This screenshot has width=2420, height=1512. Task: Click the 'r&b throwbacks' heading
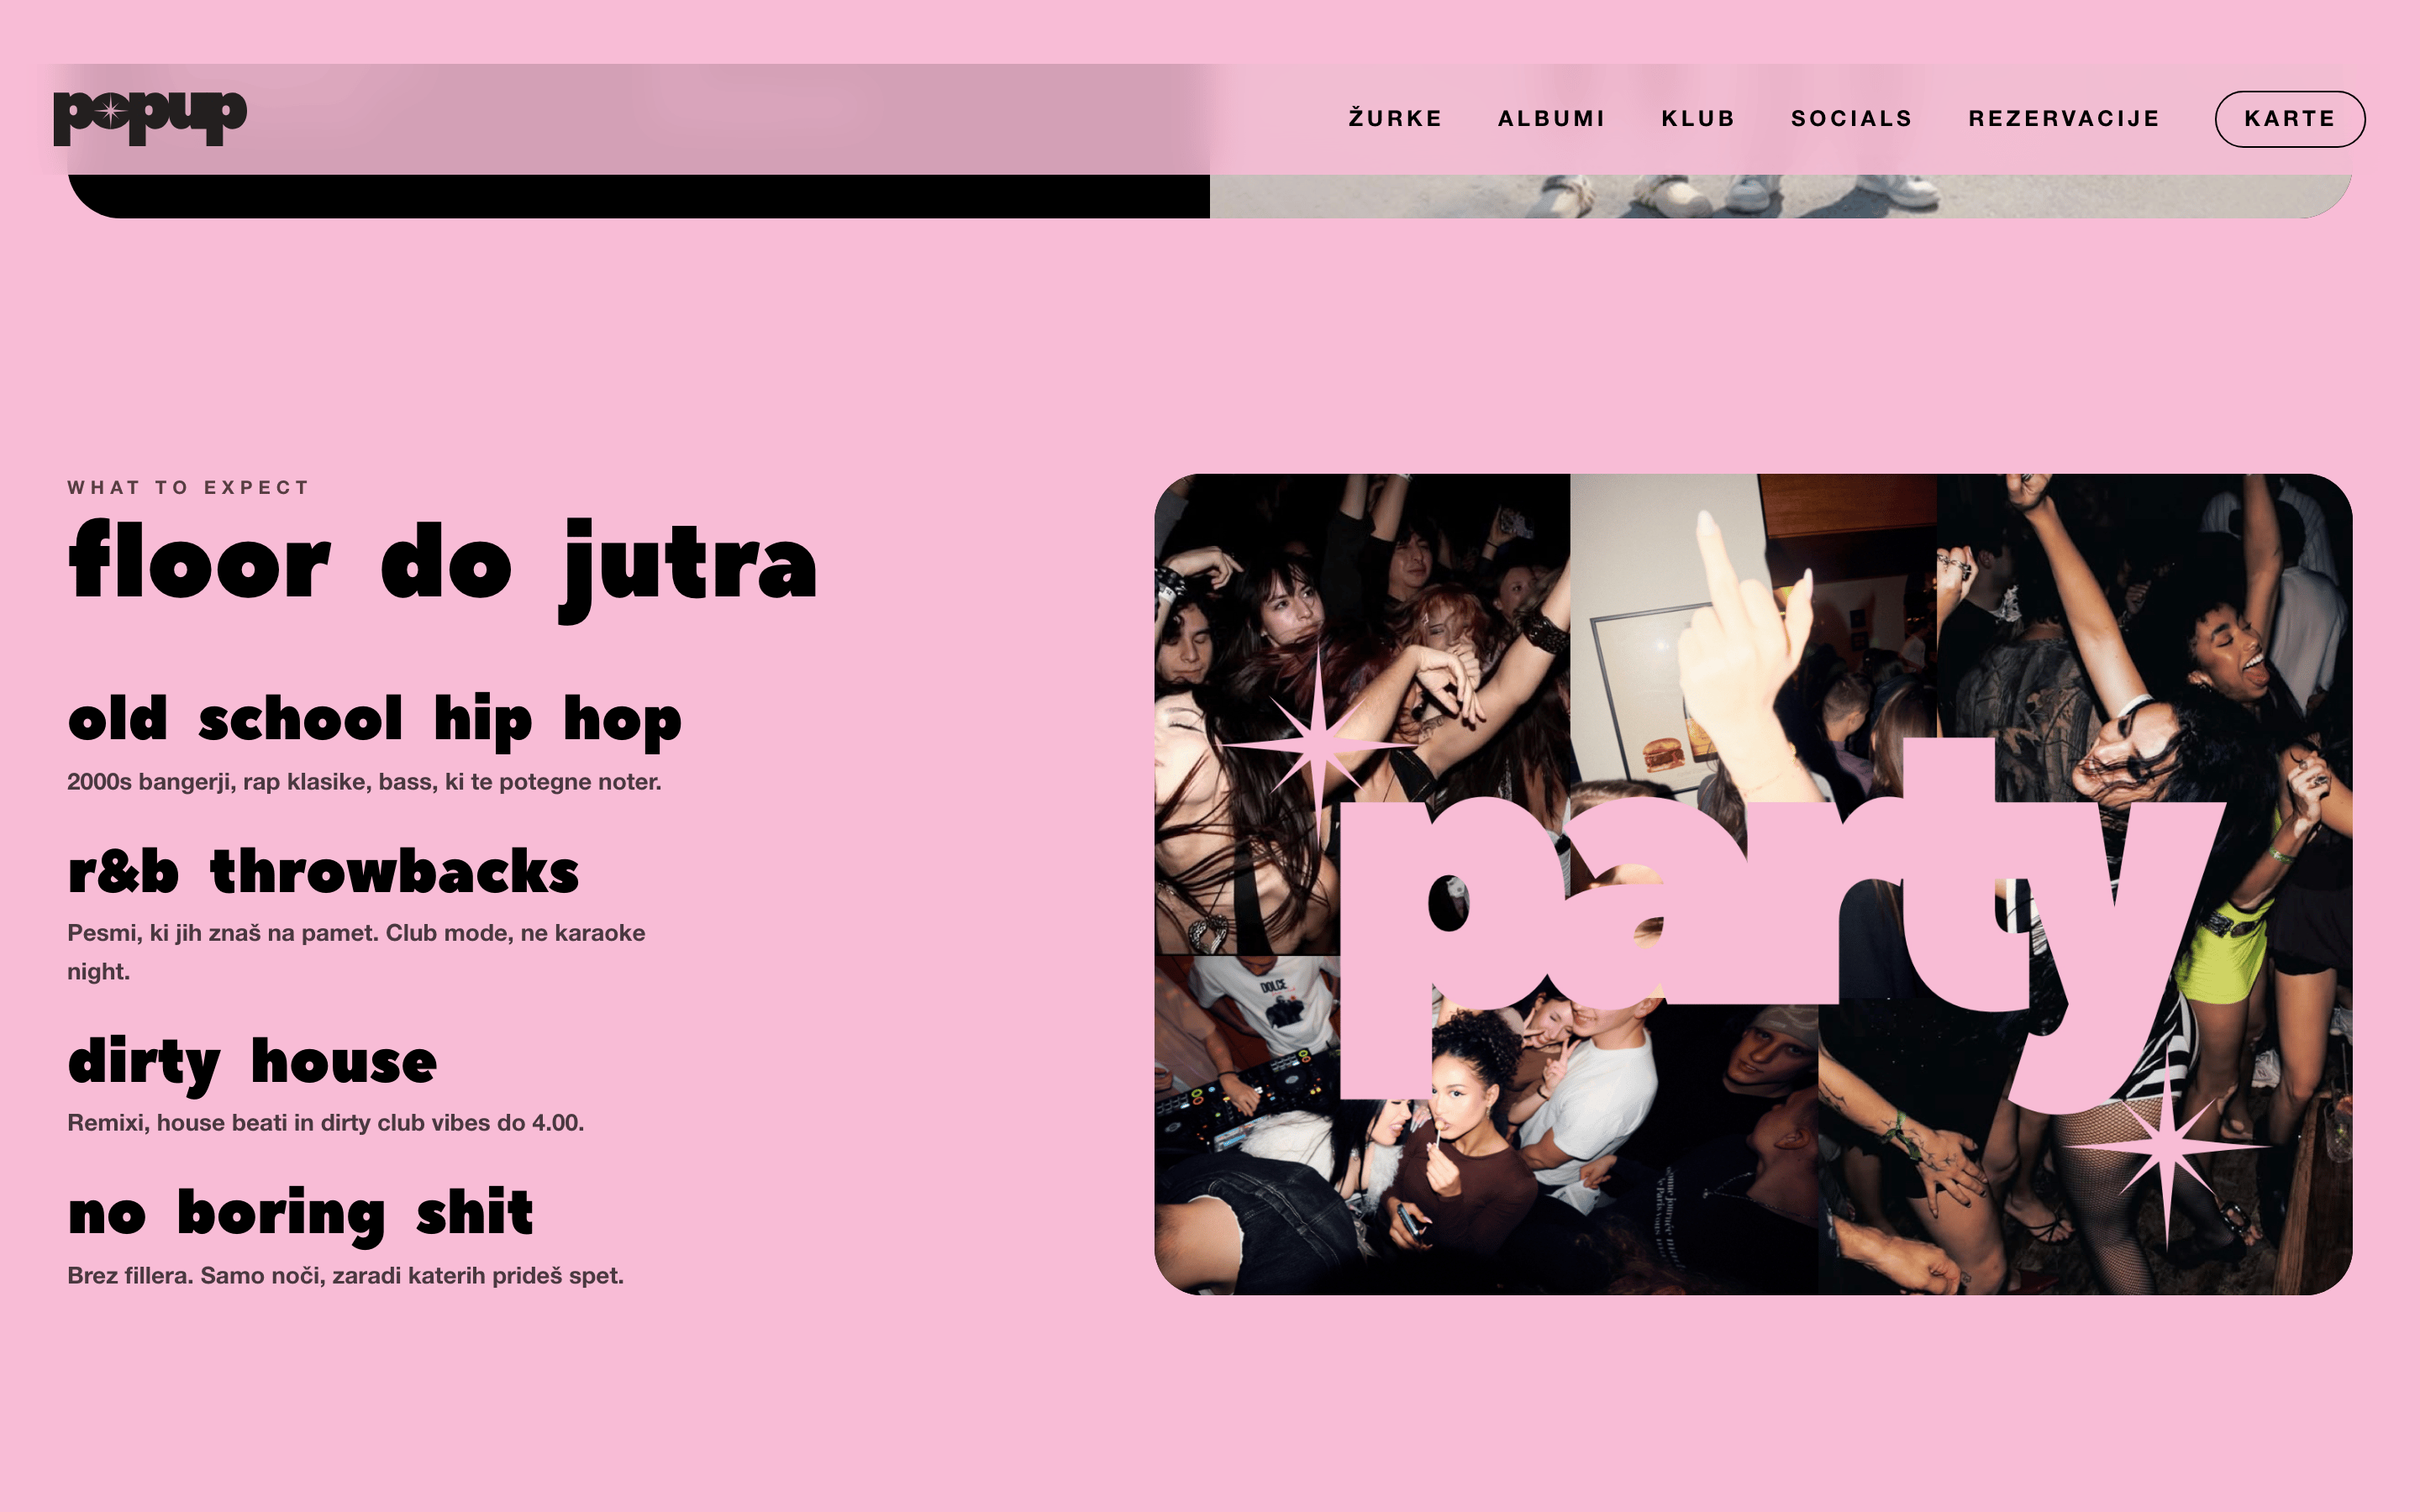(323, 872)
